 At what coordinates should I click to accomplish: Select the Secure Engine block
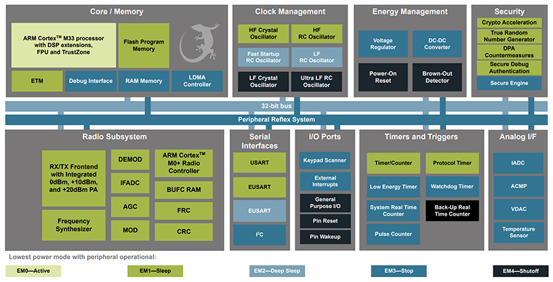coord(508,84)
